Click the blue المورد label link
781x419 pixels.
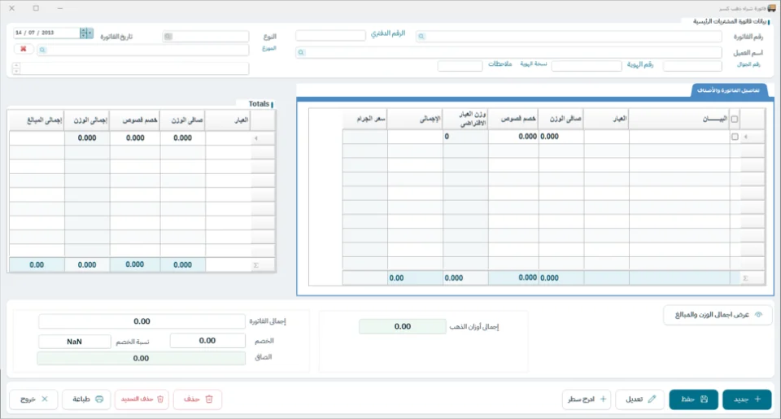(x=269, y=48)
